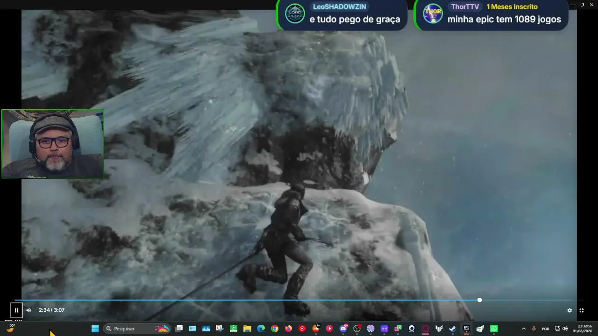Open the weather widget showing 22°
598x336 pixels.
[10, 329]
